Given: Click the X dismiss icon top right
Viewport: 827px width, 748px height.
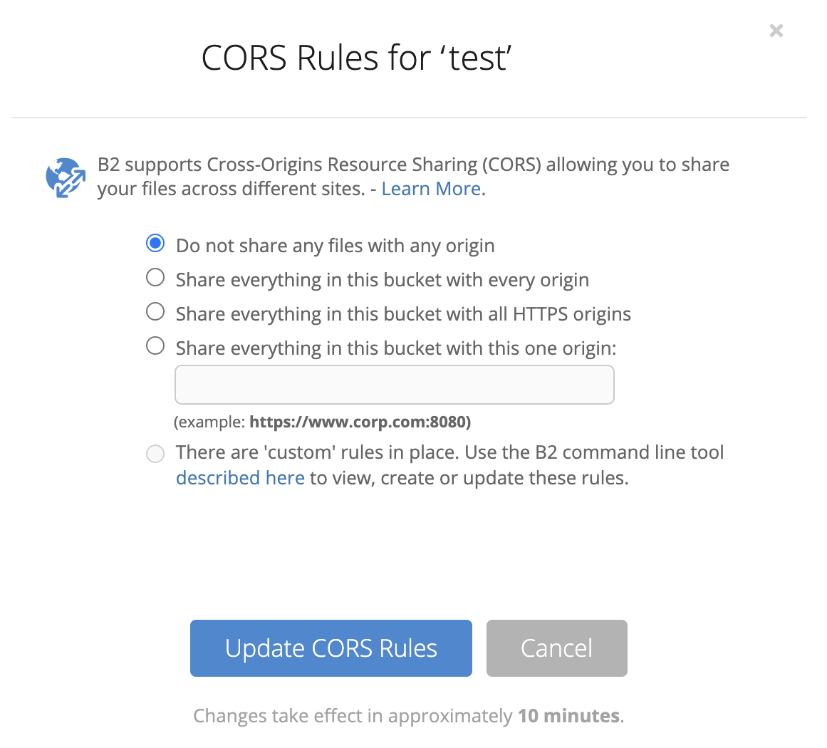Looking at the screenshot, I should [x=776, y=31].
